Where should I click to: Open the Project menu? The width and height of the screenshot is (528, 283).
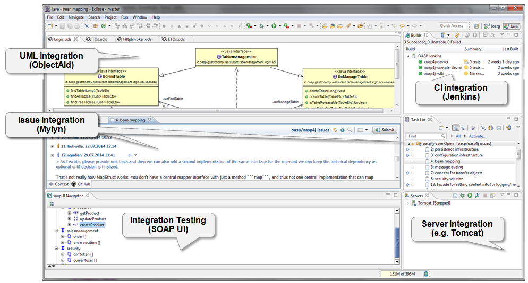tap(110, 17)
